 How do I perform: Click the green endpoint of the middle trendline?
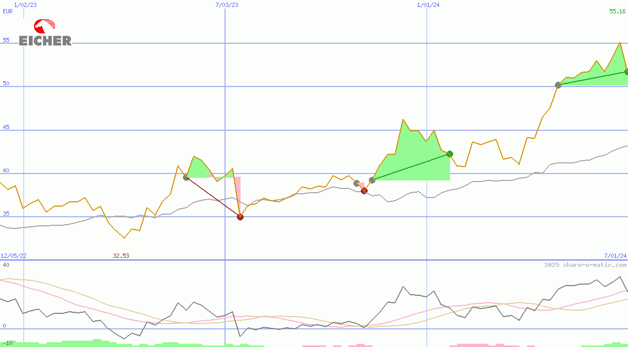coord(449,153)
